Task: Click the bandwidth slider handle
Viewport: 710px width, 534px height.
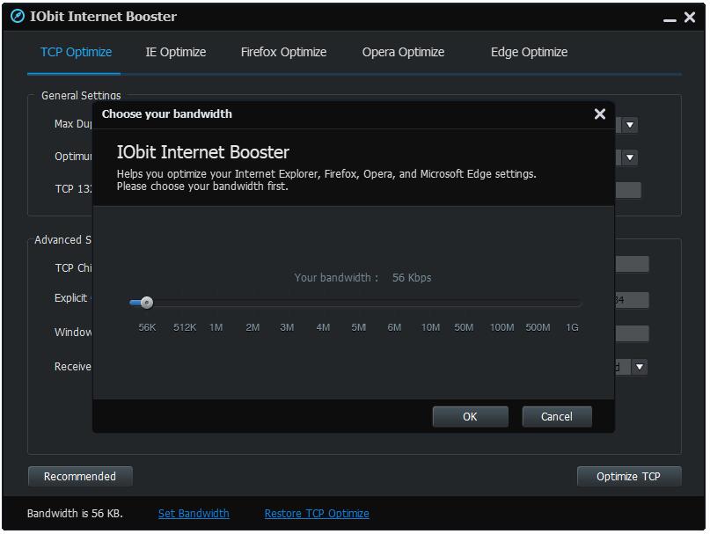Action: tap(146, 302)
